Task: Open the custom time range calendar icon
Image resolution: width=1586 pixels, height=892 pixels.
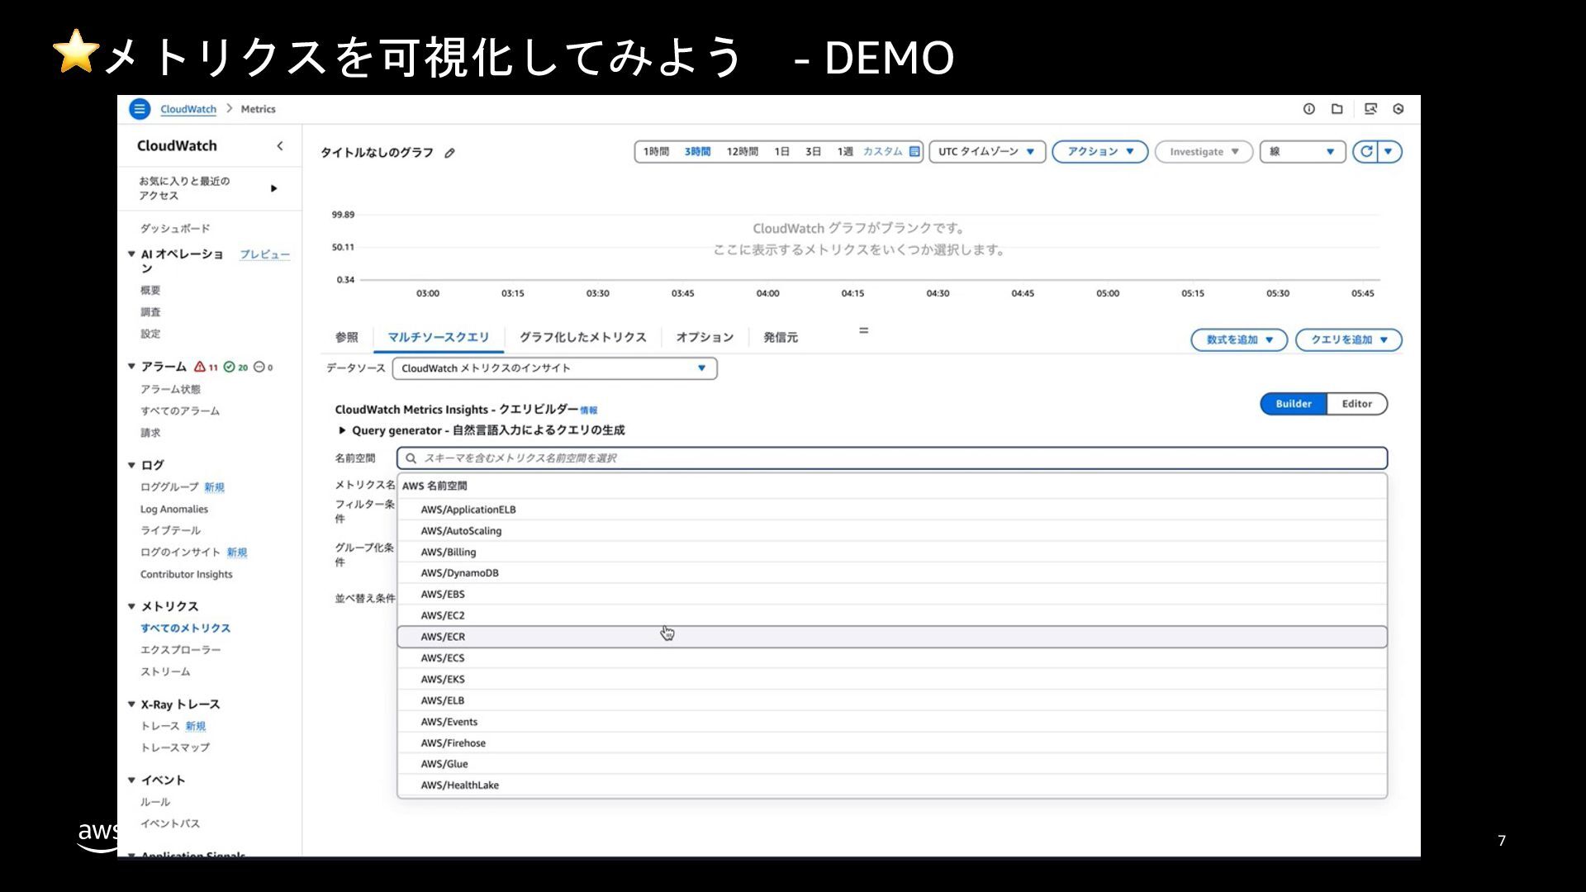Action: tap(914, 152)
